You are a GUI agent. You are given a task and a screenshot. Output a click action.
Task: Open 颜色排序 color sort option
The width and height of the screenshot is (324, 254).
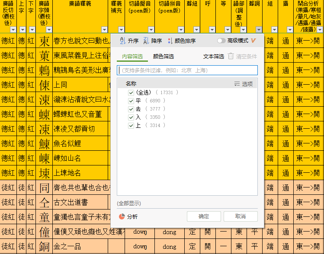tap(181, 41)
